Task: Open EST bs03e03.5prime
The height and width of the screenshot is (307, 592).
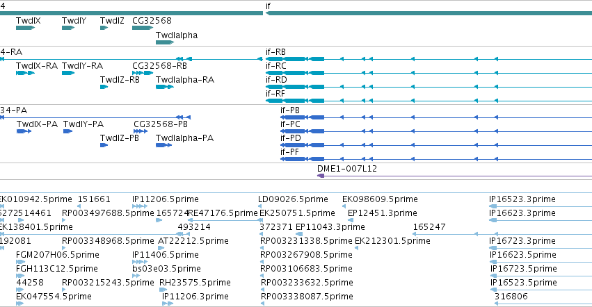Action: (136, 276)
